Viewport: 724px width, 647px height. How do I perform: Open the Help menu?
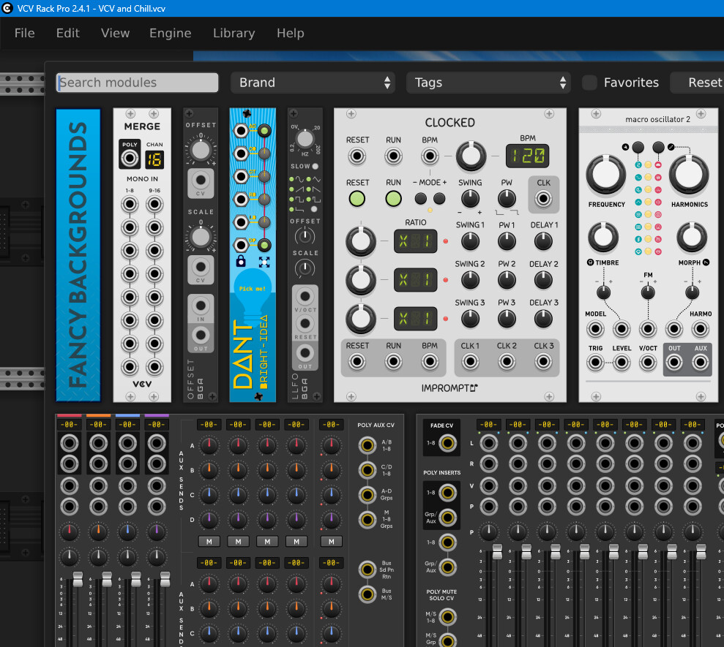[291, 33]
